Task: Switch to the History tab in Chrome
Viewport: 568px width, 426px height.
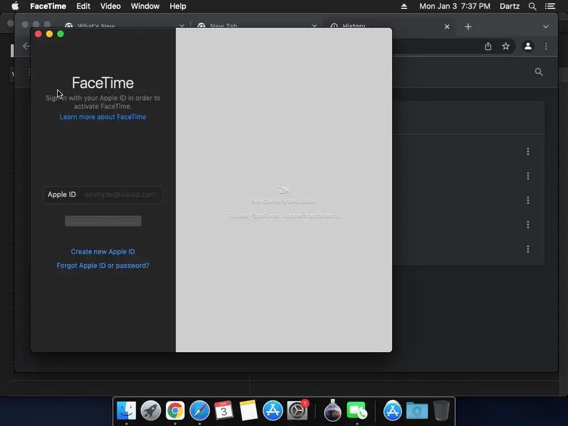Action: (x=388, y=26)
